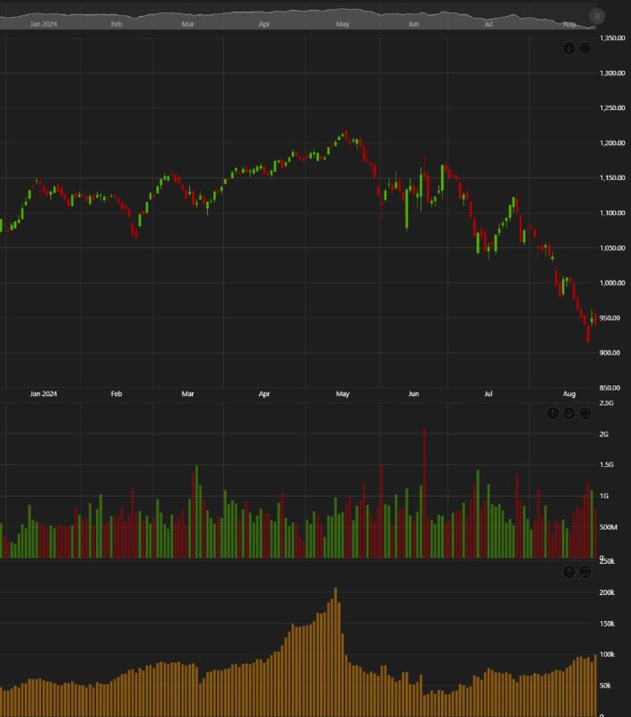Maximize the volume pane
631x717 pixels.
585,413
